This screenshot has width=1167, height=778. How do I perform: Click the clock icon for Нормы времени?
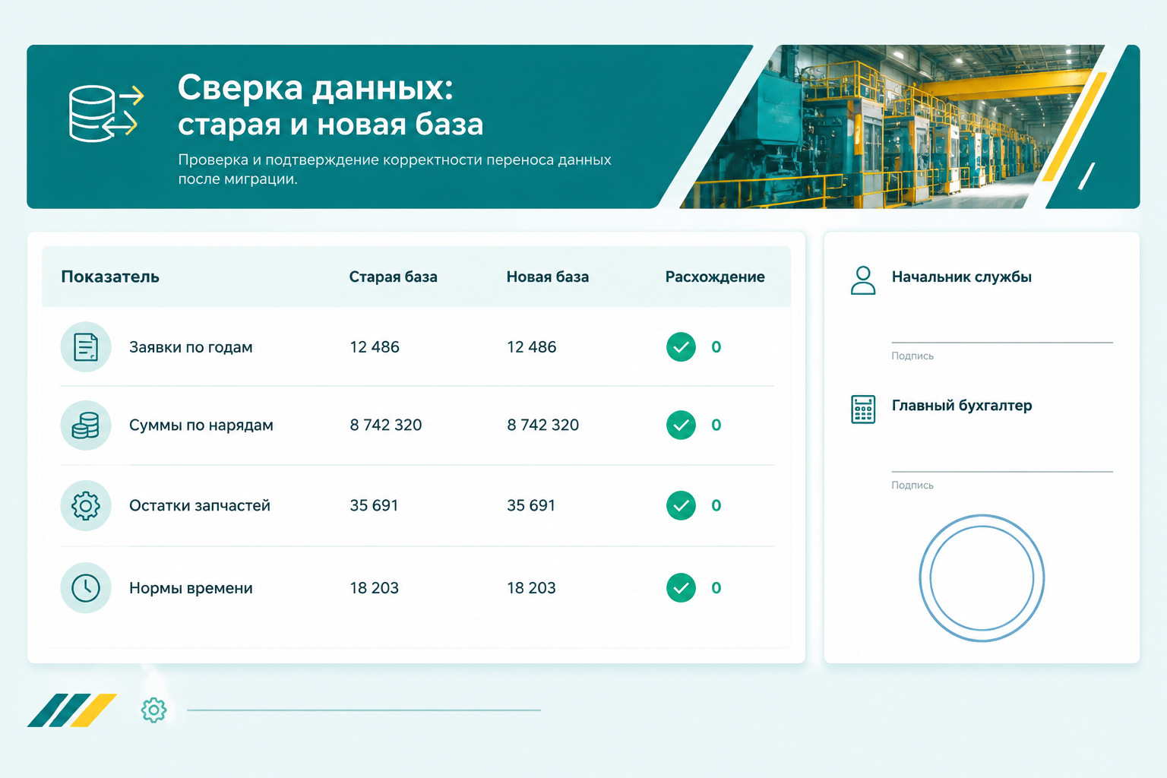(86, 588)
